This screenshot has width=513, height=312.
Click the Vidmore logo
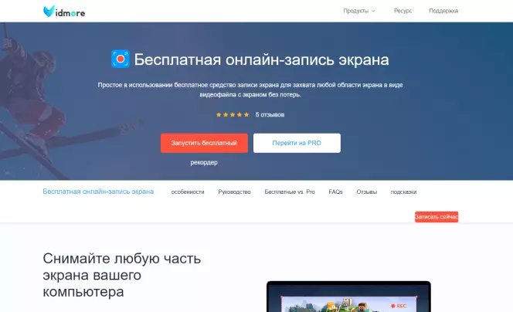(x=64, y=12)
